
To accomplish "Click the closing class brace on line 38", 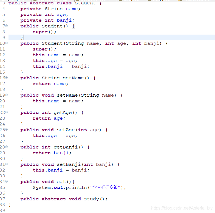I will coord(10,205).
